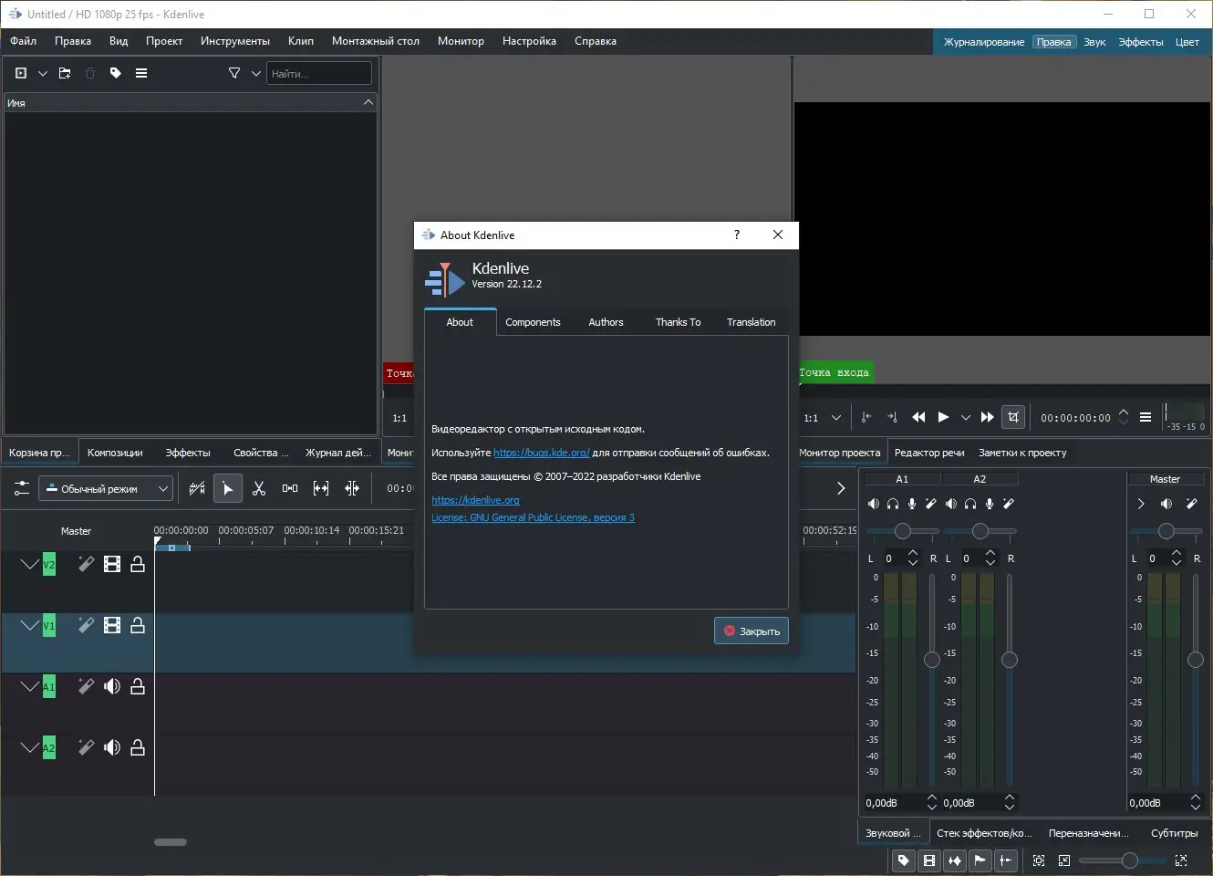
Task: Open project monitor hamburger options menu
Action: (1146, 417)
